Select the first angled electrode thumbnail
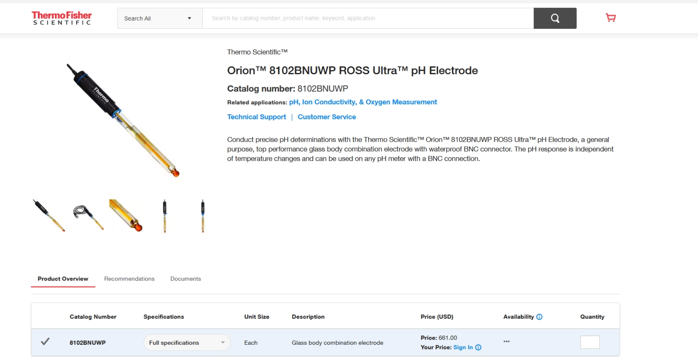 pyautogui.click(x=49, y=215)
